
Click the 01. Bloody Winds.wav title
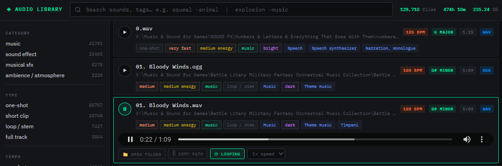[169, 105]
